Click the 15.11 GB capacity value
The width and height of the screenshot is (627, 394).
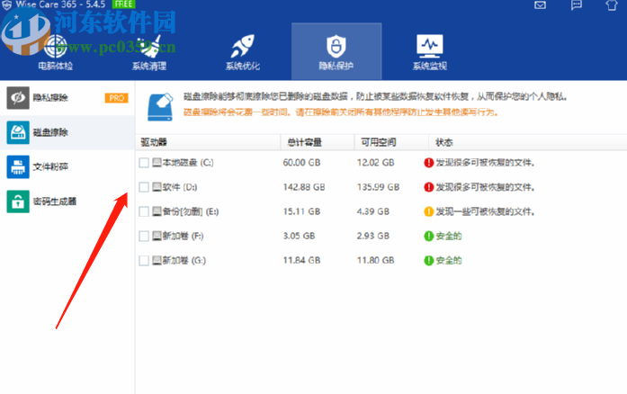click(x=301, y=211)
